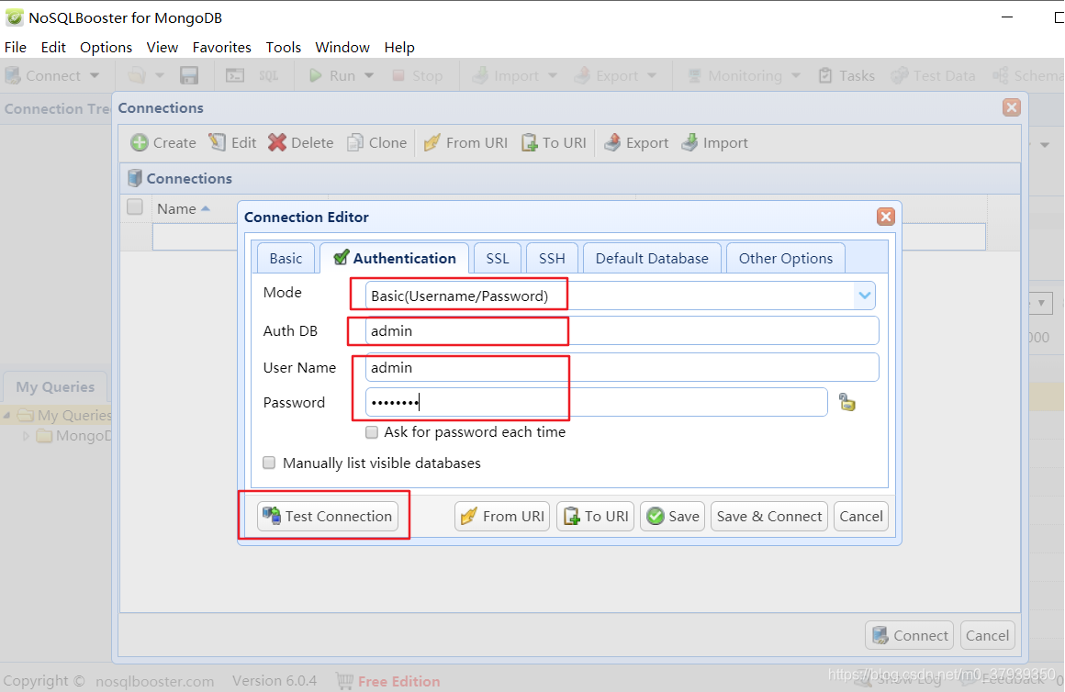1065x692 pixels.
Task: Click the save disk icon in main toolbar
Action: [189, 75]
